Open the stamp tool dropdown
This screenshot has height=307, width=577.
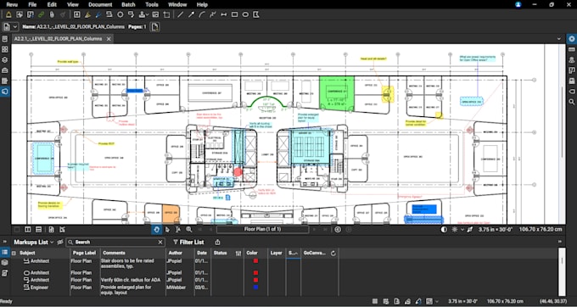click(x=148, y=15)
